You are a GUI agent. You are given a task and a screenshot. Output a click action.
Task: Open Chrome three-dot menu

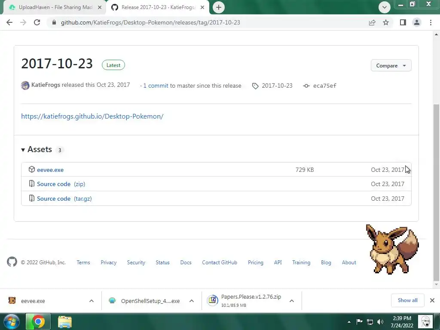pyautogui.click(x=431, y=22)
